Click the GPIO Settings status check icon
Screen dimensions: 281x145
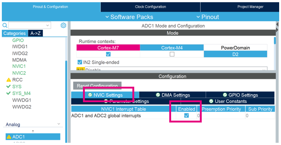(225, 95)
